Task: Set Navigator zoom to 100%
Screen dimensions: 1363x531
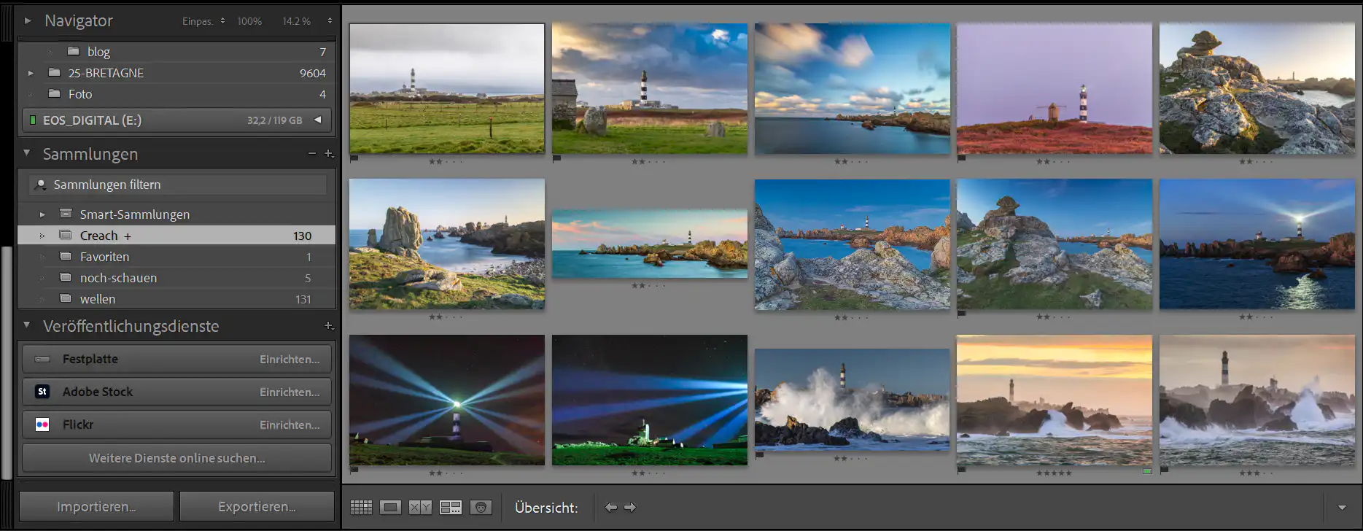Action: [x=249, y=21]
